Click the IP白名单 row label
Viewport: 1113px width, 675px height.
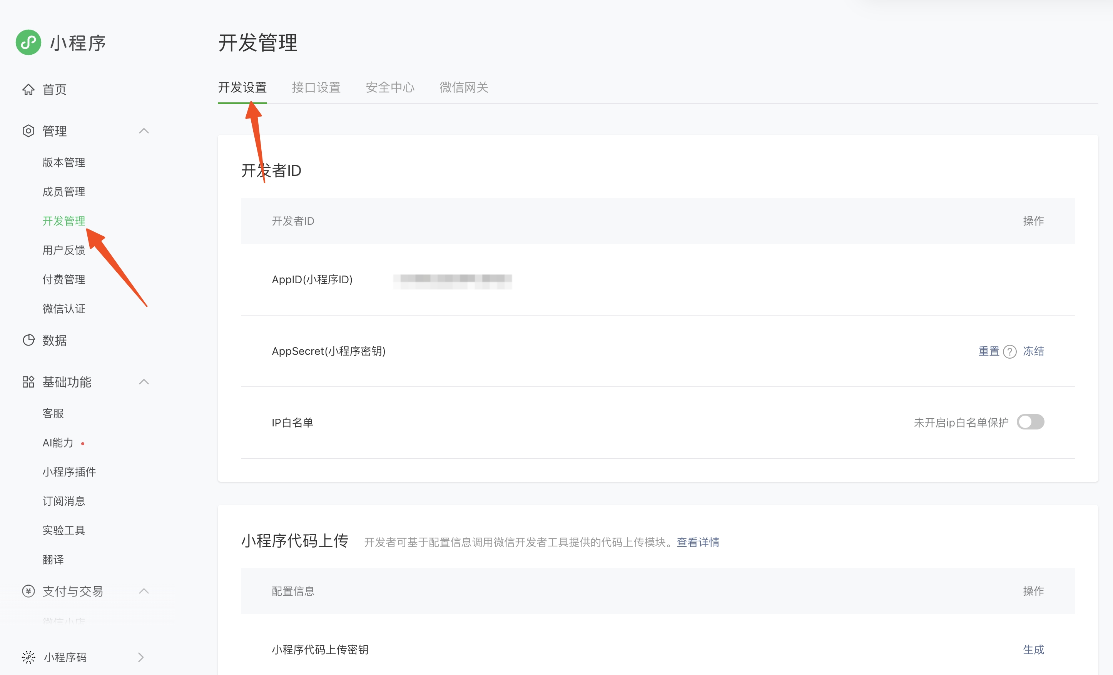292,423
